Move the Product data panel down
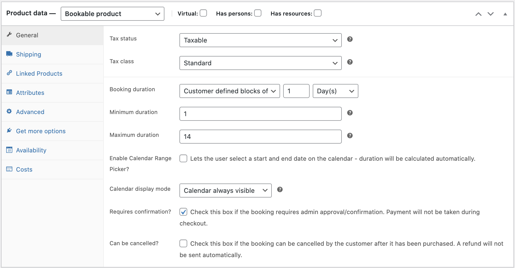This screenshot has width=515, height=268. tap(491, 14)
